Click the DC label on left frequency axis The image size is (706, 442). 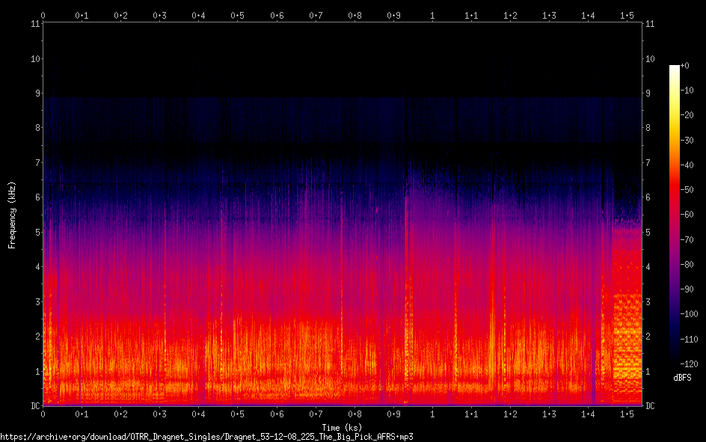click(34, 406)
